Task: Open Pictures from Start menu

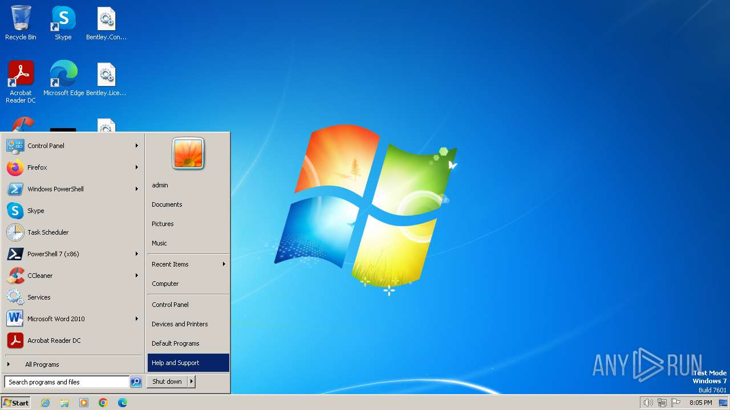Action: (188, 224)
